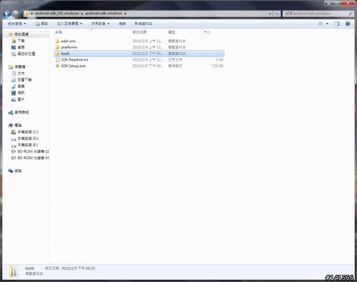The height and width of the screenshot is (282, 357).
Task: Open the Help question mark icon
Action: click(x=348, y=23)
